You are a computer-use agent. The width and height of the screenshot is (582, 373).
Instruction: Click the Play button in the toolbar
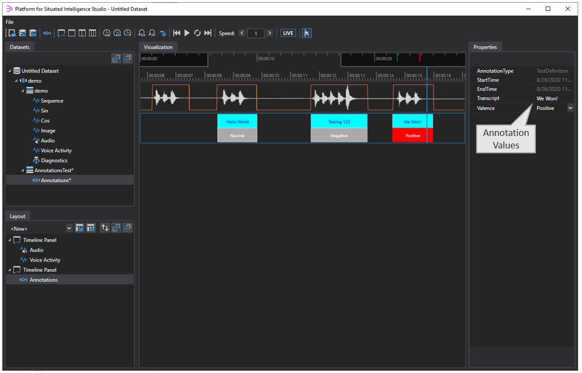pyautogui.click(x=187, y=33)
